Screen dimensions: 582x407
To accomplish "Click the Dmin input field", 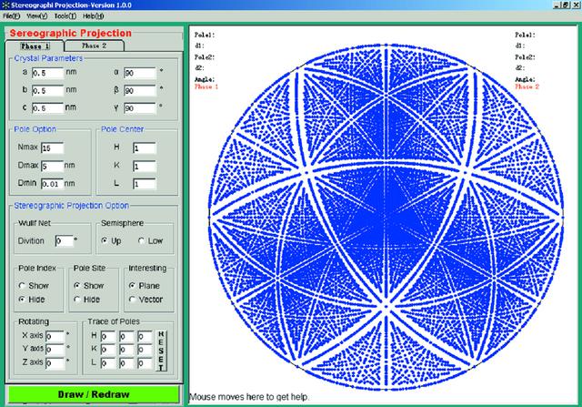I will point(53,184).
